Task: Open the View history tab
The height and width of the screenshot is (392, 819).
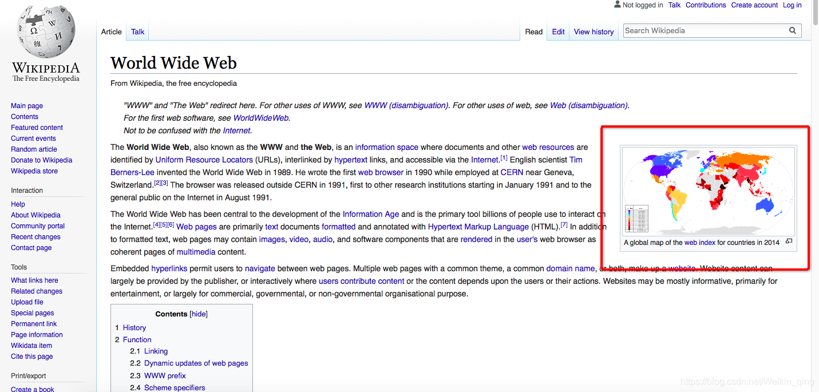Action: (594, 32)
